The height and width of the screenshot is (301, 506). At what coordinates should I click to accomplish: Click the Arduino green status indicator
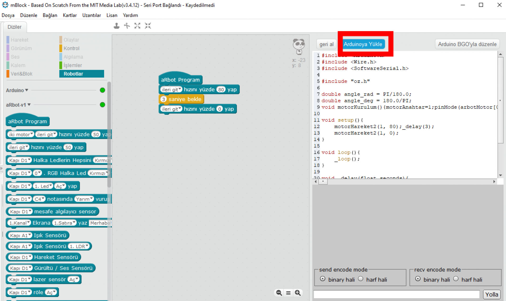(x=103, y=90)
